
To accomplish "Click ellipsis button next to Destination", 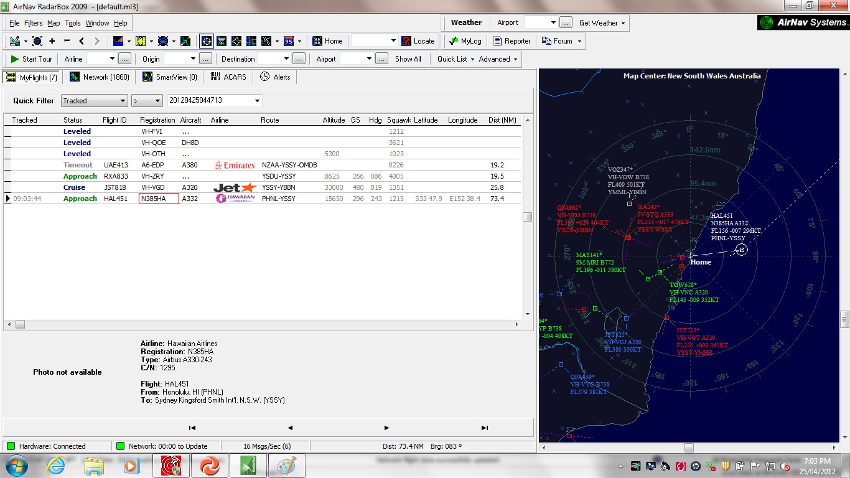I will 299,59.
